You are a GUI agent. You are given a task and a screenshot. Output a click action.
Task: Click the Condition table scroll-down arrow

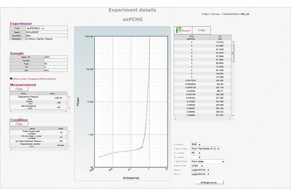point(69,146)
